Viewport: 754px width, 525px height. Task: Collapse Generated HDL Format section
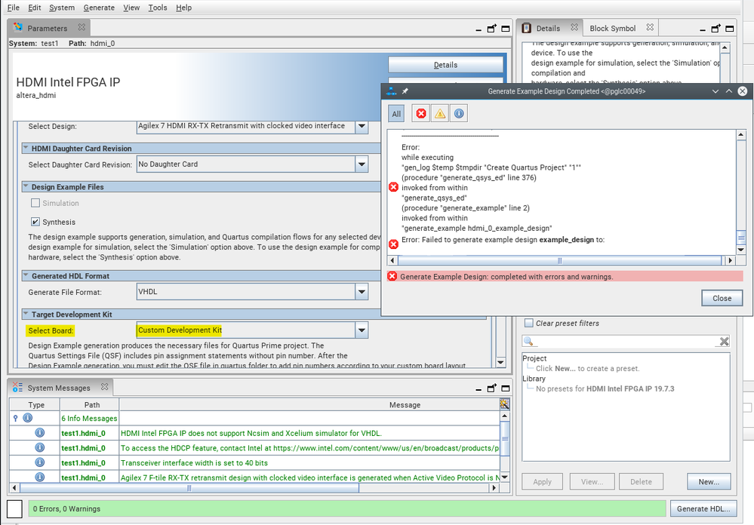pyautogui.click(x=26, y=275)
